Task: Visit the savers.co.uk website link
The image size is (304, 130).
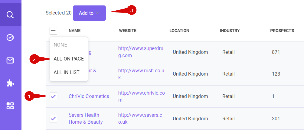Action: pyautogui.click(x=140, y=119)
